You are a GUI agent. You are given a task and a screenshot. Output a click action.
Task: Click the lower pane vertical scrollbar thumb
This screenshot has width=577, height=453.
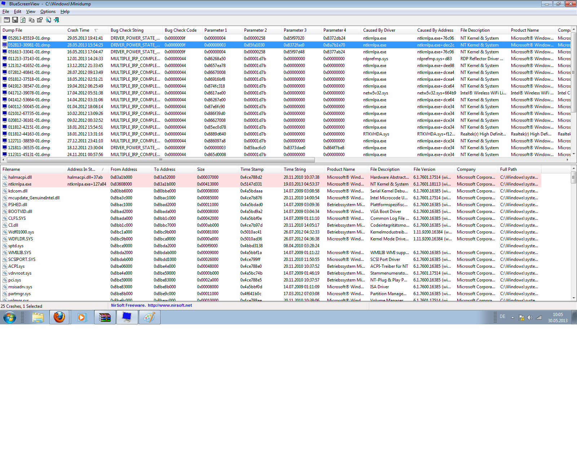coord(574,177)
